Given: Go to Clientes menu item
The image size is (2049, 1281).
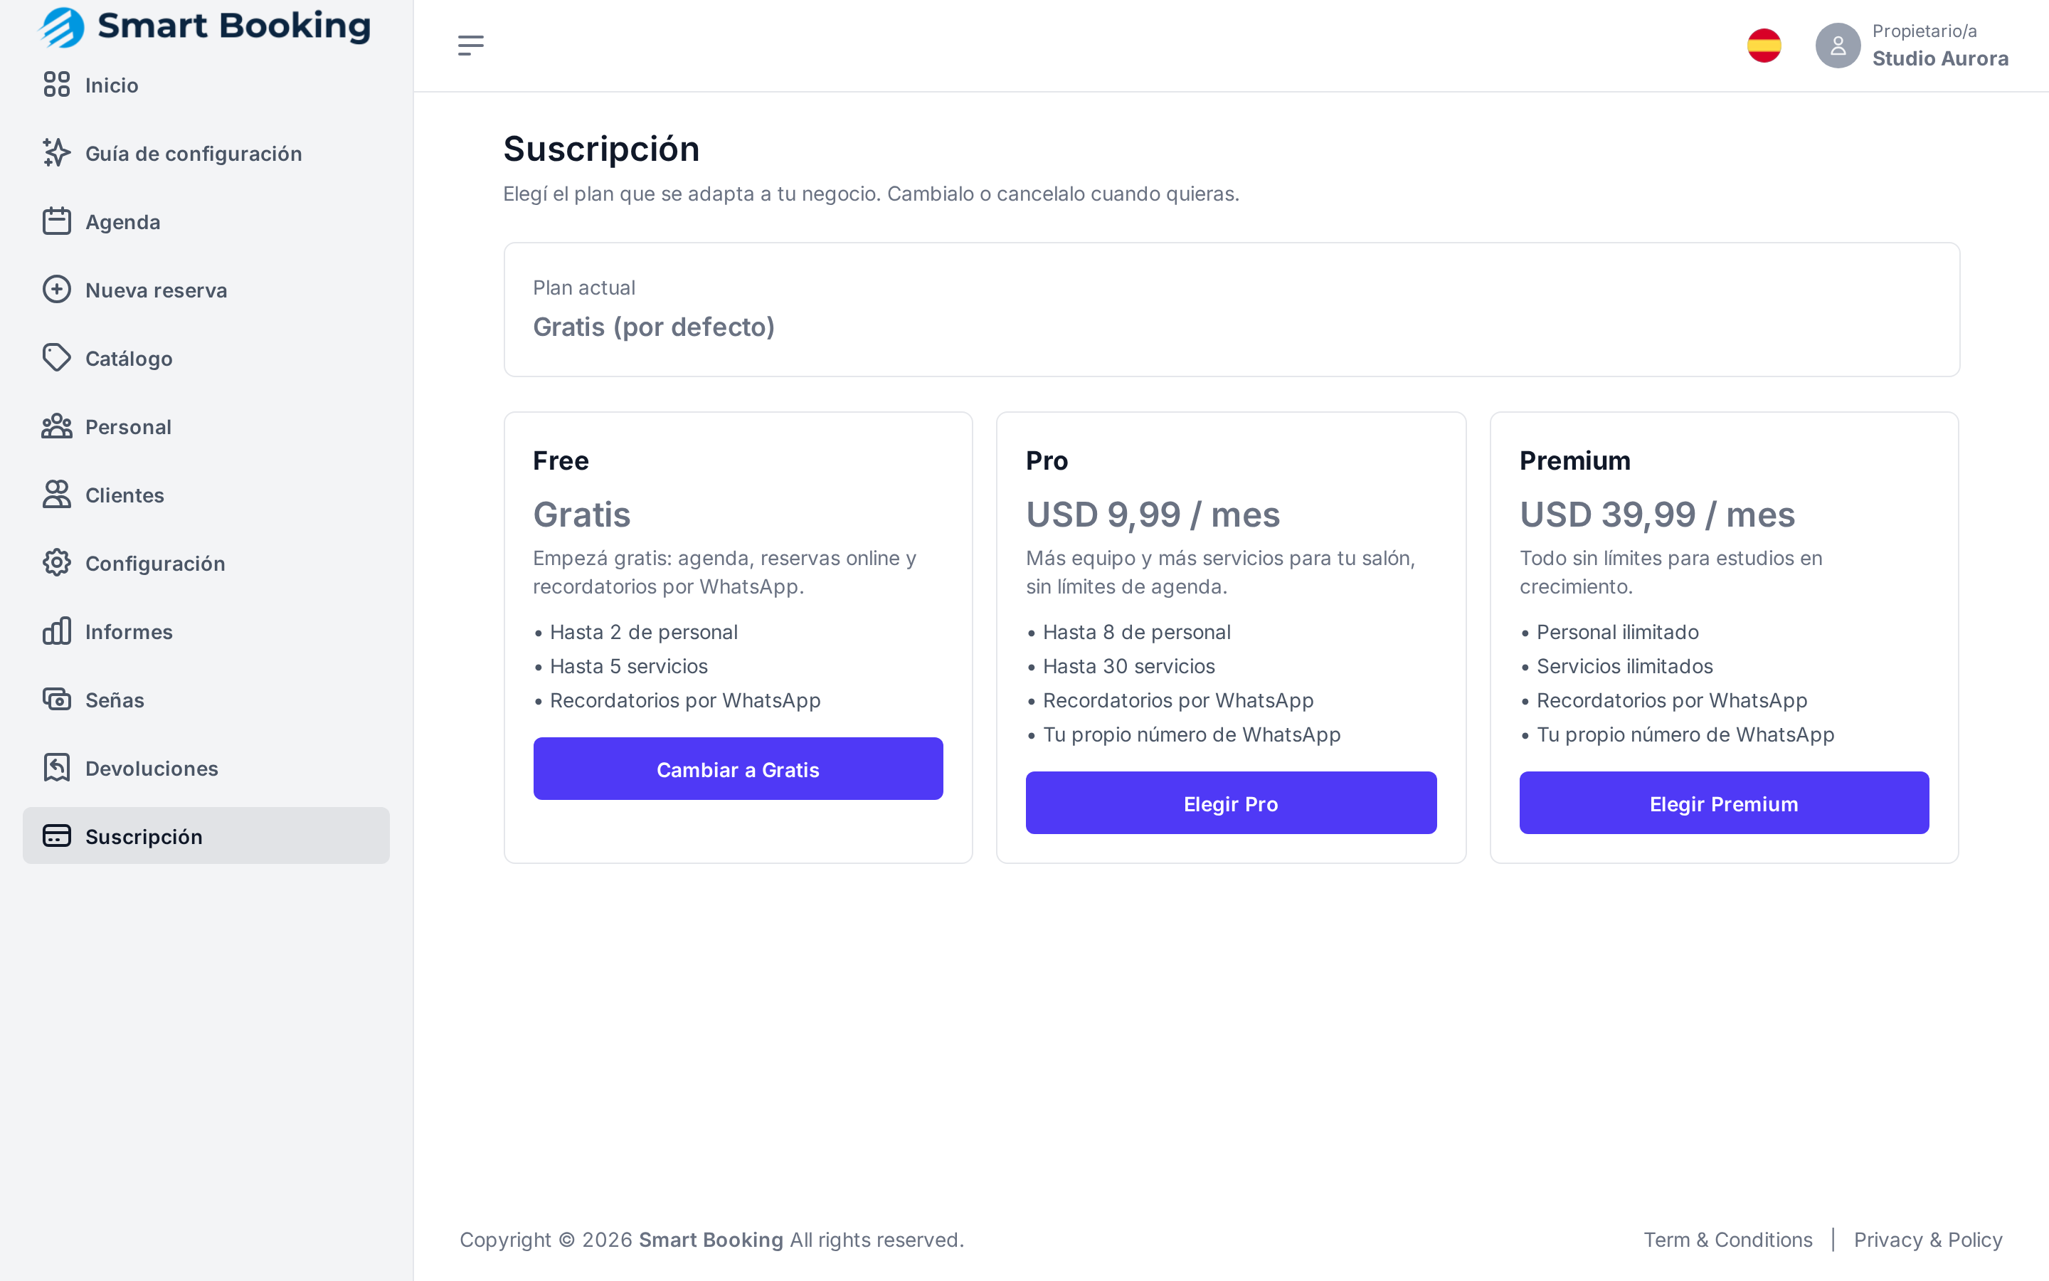Looking at the screenshot, I should (206, 495).
